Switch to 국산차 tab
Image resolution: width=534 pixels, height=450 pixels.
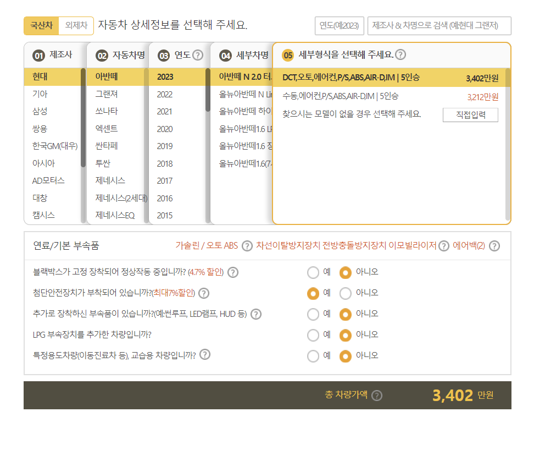point(42,25)
